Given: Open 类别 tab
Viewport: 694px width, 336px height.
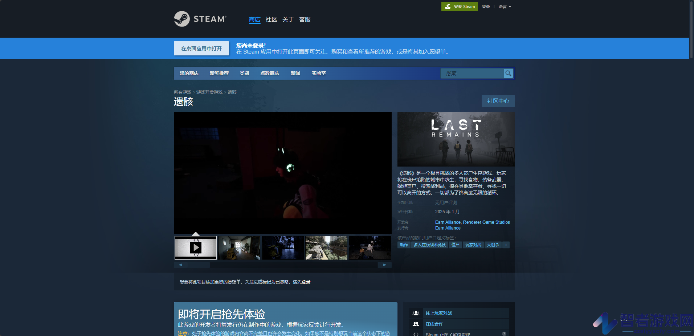Looking at the screenshot, I should (x=244, y=73).
